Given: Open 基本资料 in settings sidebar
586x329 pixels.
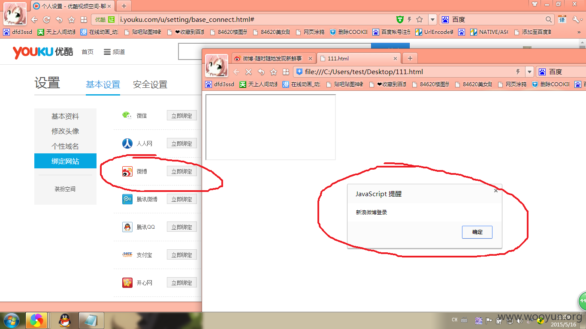Looking at the screenshot, I should pos(65,116).
